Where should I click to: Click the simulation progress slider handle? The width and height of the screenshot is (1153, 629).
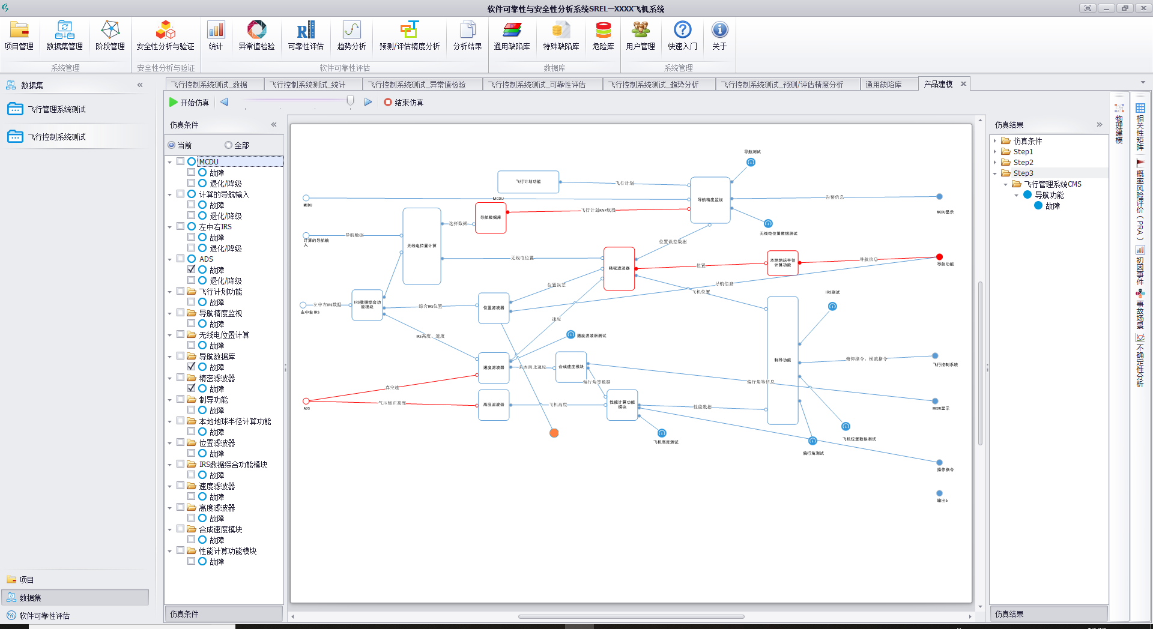[350, 101]
